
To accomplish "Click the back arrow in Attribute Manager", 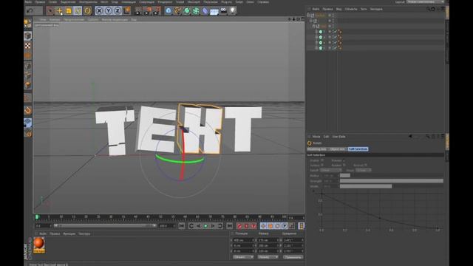I will 410,137.
